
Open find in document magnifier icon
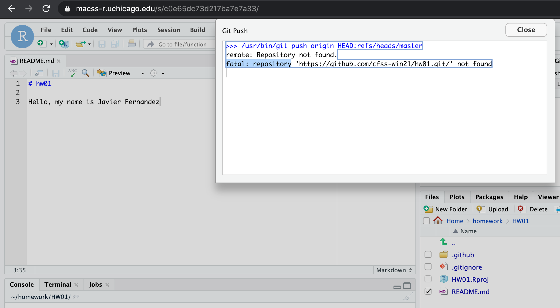click(86, 73)
